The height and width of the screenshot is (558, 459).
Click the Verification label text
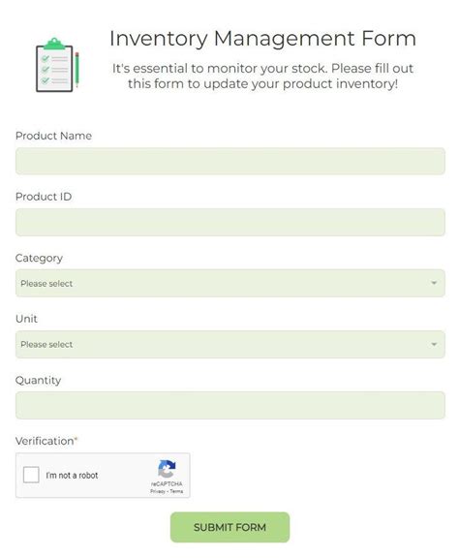[46, 441]
